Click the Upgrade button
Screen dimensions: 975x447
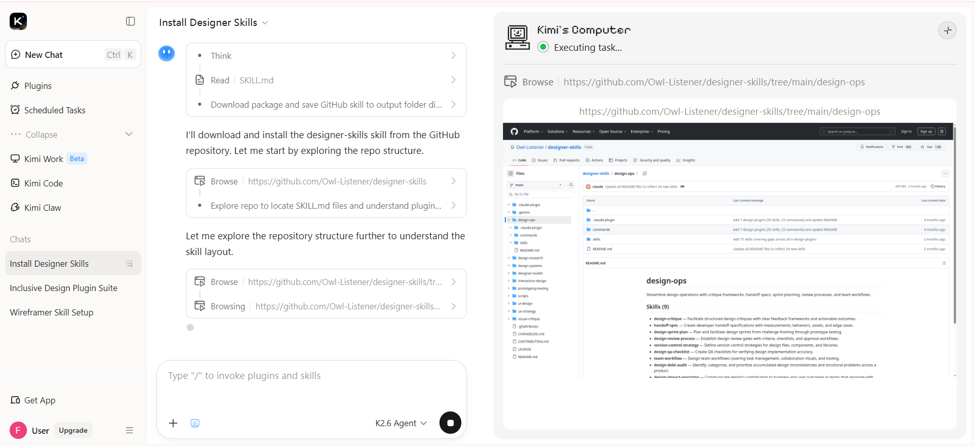point(73,431)
